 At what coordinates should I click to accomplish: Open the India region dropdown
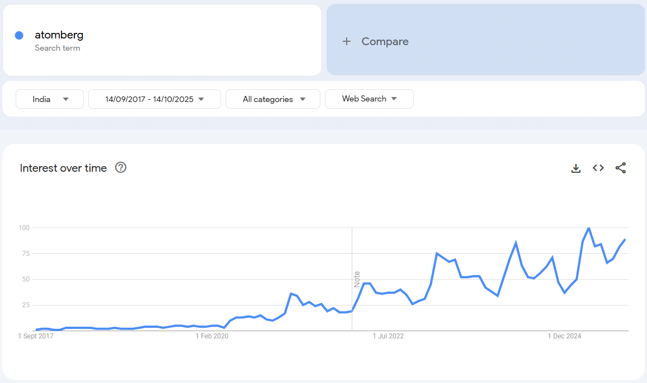point(50,99)
